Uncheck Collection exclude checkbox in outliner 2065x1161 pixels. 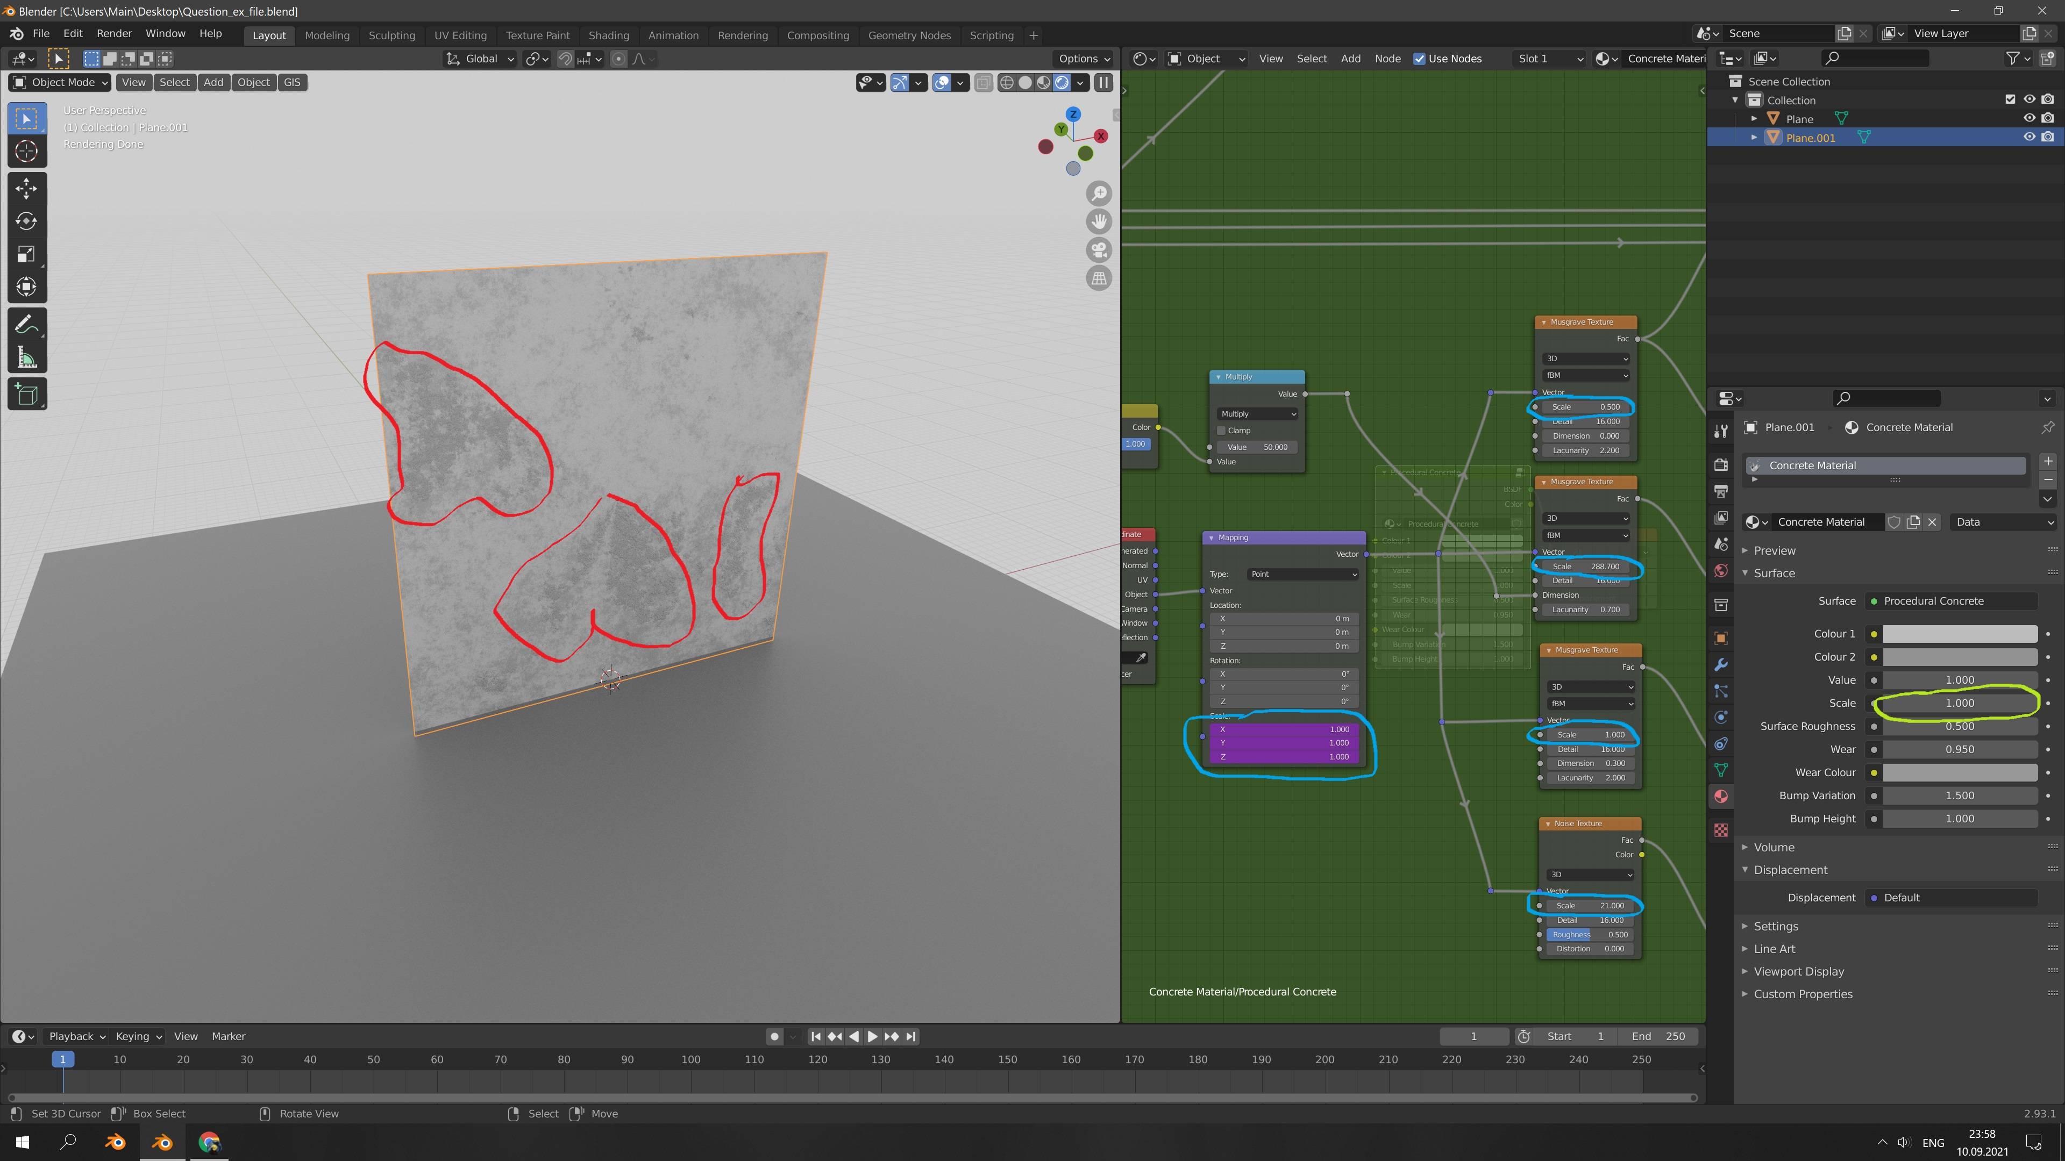(2010, 99)
